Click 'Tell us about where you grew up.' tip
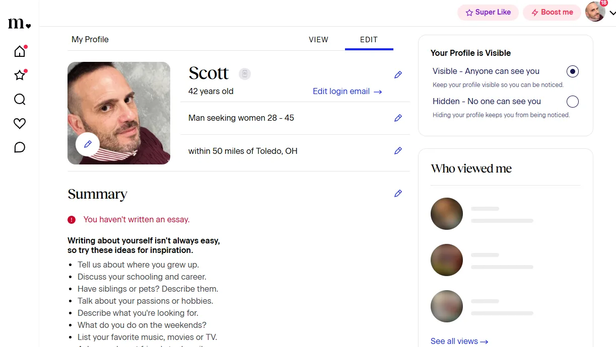This screenshot has width=616, height=347. [138, 265]
